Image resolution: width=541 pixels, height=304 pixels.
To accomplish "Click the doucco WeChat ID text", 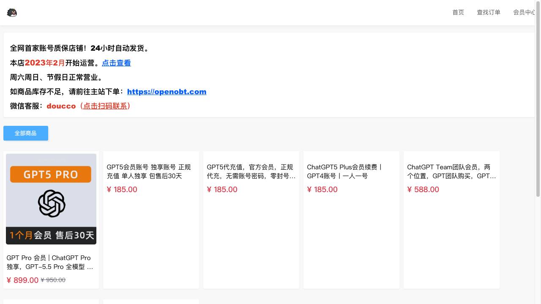I will pyautogui.click(x=61, y=106).
